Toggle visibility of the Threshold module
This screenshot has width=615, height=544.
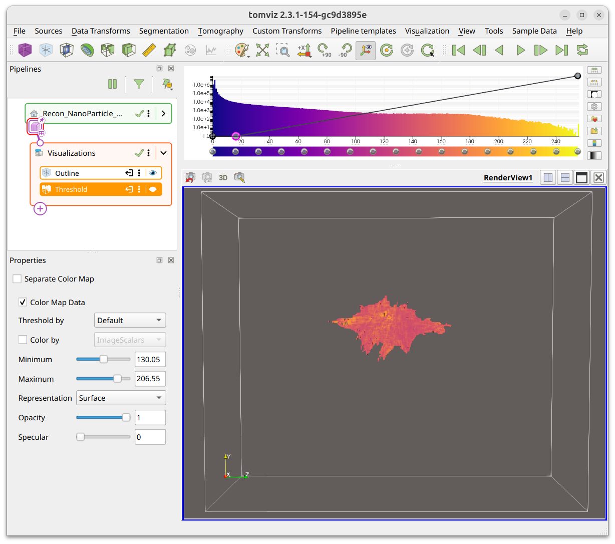pos(153,189)
